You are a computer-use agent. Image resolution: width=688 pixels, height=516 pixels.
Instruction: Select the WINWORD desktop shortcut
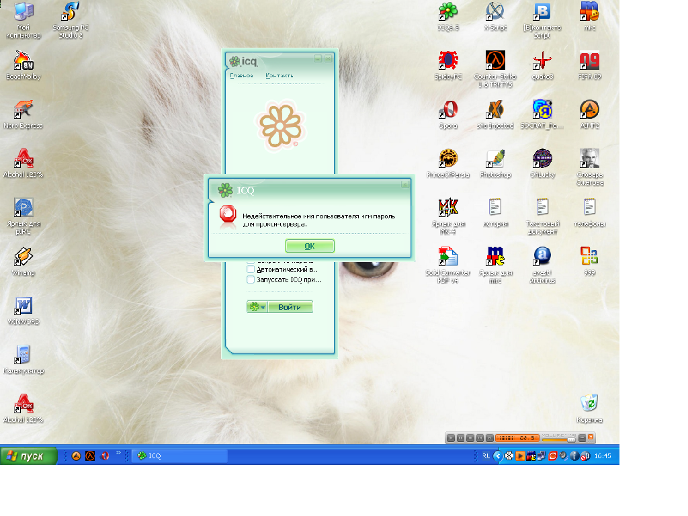coord(23,306)
